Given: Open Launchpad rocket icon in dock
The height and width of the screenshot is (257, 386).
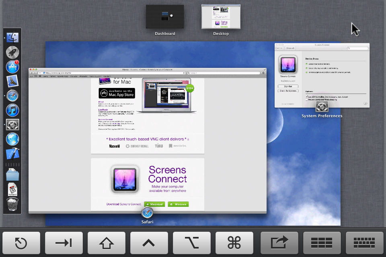Looking at the screenshot, I should (x=12, y=52).
